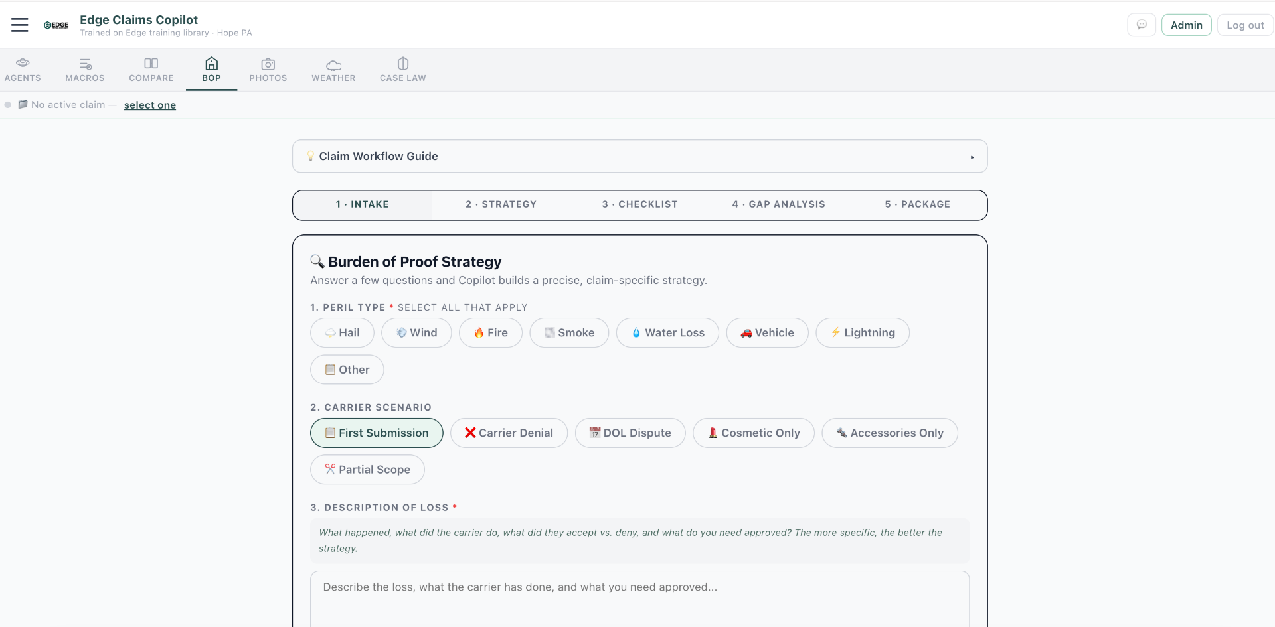Image resolution: width=1275 pixels, height=627 pixels.
Task: Open the AGENTS section
Action: point(23,69)
